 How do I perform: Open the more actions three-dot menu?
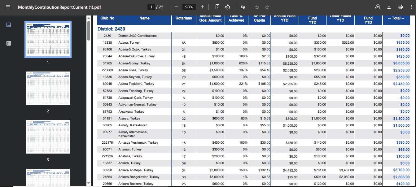(411, 7)
